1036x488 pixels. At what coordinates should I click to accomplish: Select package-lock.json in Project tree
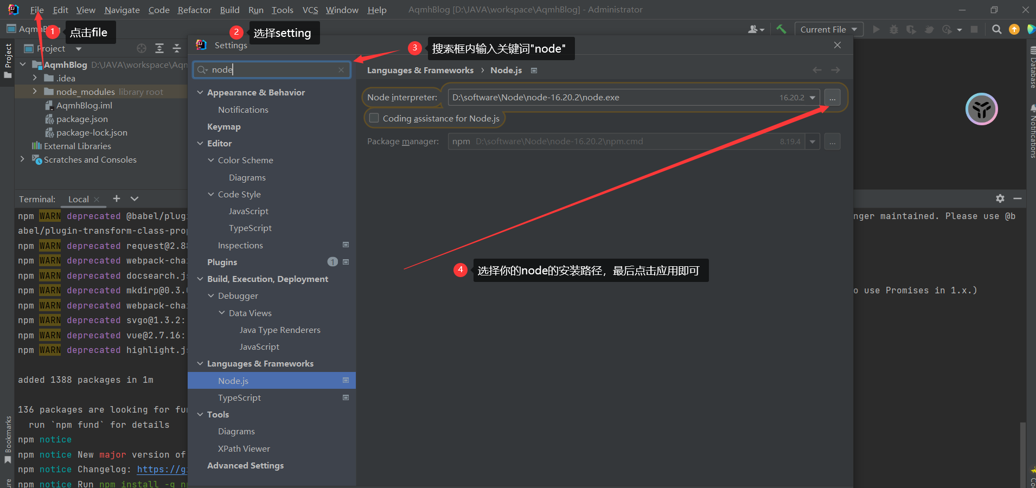coord(92,132)
